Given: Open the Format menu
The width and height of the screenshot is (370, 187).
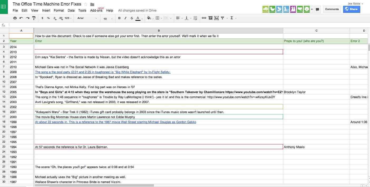Looking at the screenshot, I should [x=59, y=11].
